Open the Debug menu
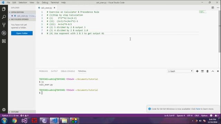This screenshot has height=124, width=221. click(x=45, y=2)
